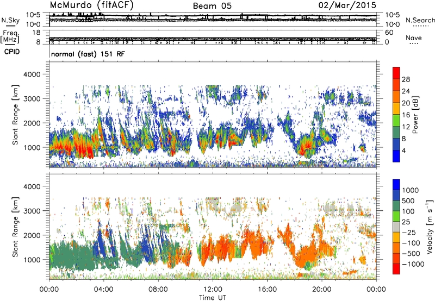This screenshot has height=301, width=435.
Task: Click the power panel 'Slant Range [km]' label
Action: pos(15,115)
